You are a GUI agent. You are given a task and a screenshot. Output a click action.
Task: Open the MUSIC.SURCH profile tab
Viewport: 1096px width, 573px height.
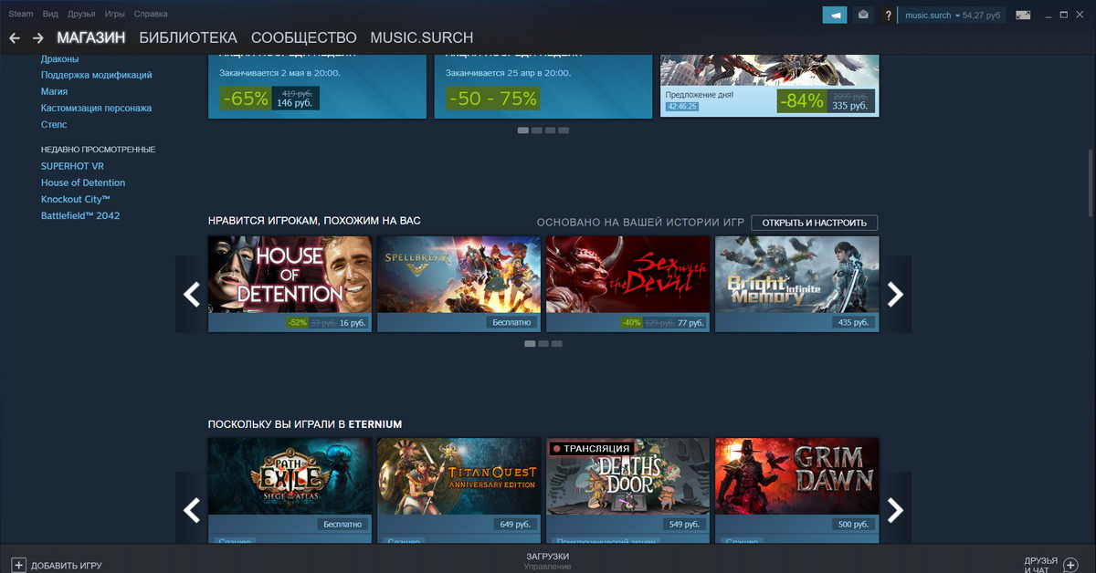[422, 37]
